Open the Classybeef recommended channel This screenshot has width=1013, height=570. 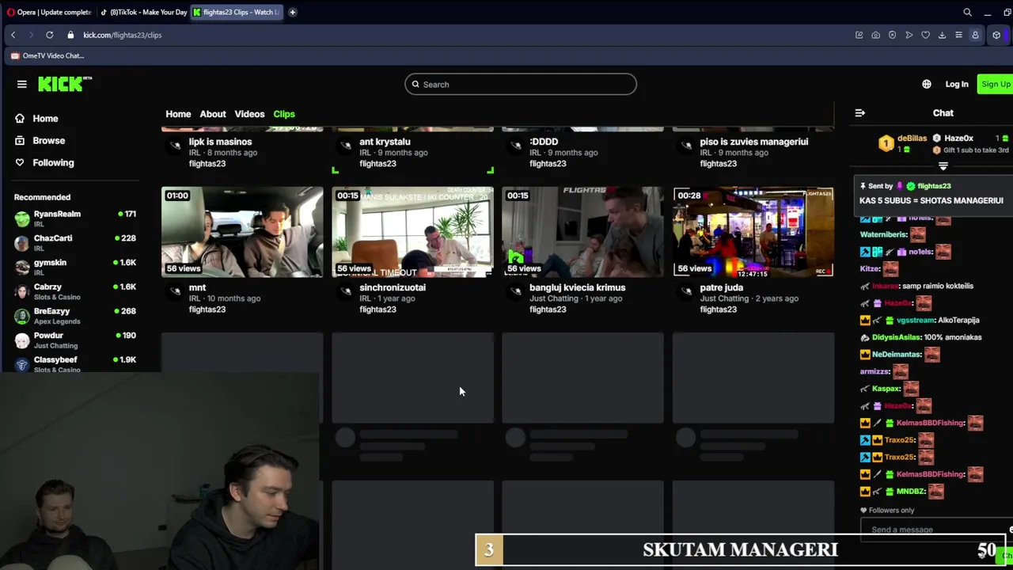coord(75,364)
